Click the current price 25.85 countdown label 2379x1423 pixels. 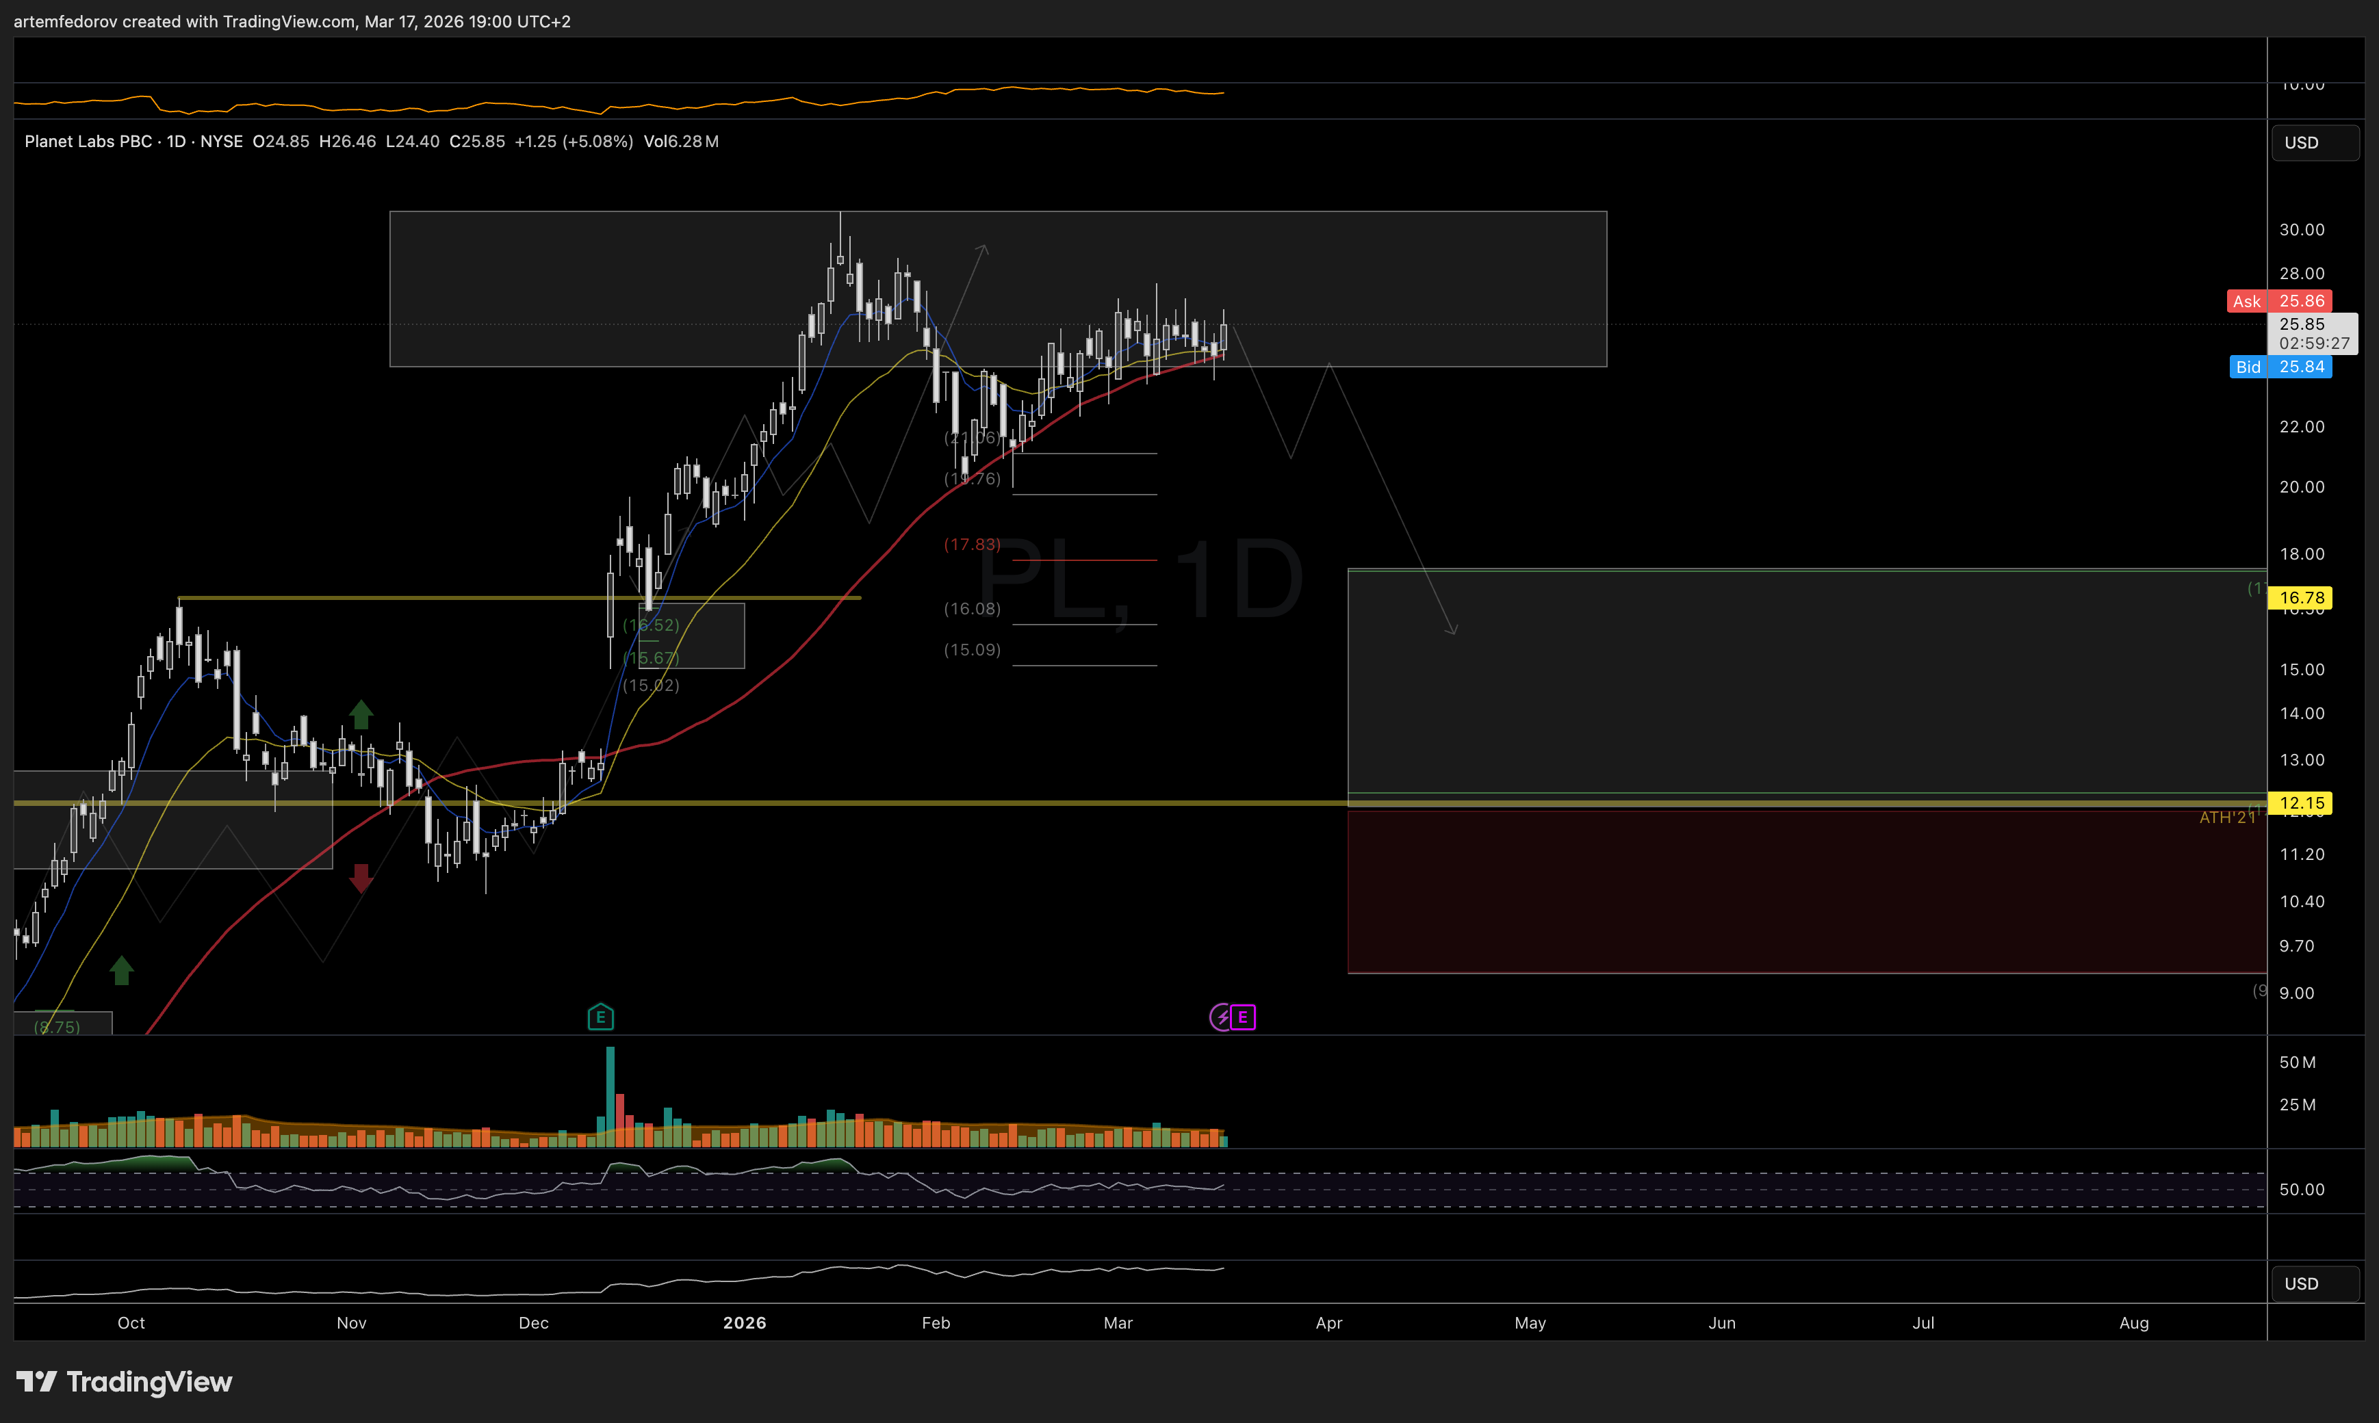coord(2313,334)
